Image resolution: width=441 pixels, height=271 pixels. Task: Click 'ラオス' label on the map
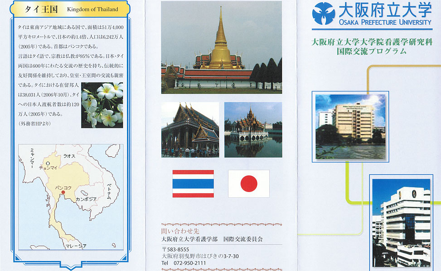pyautogui.click(x=69, y=156)
